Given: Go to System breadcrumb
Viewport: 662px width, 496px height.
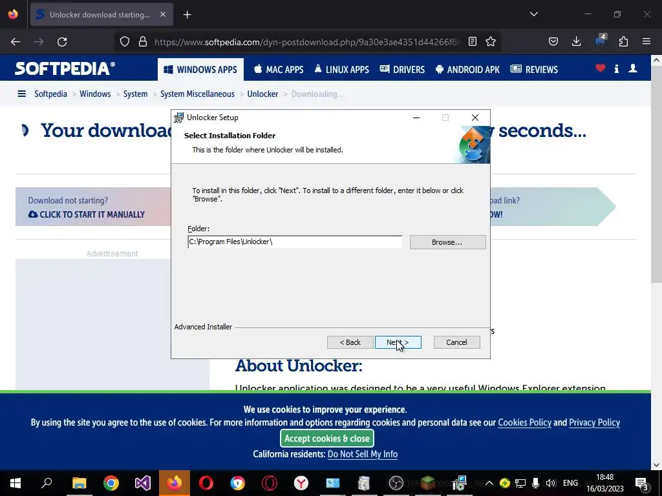Looking at the screenshot, I should click(x=136, y=94).
